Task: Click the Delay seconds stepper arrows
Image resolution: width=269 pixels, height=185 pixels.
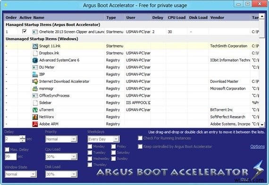Action: click(23, 139)
